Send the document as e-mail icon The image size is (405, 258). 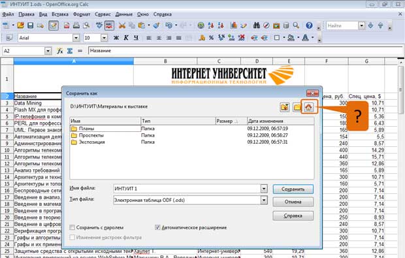(x=40, y=25)
